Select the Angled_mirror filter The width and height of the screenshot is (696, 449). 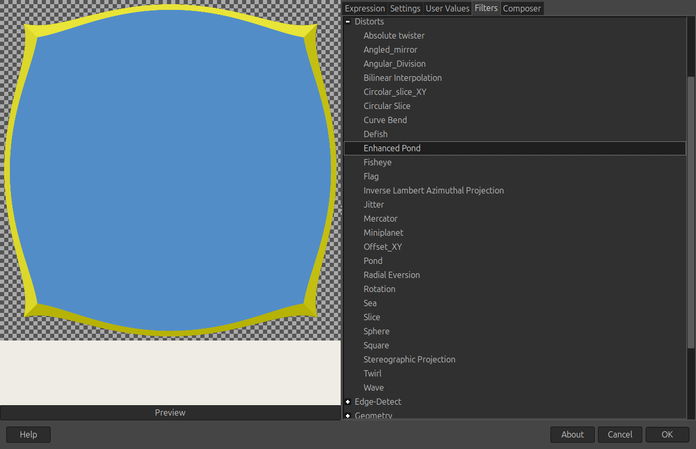click(390, 50)
